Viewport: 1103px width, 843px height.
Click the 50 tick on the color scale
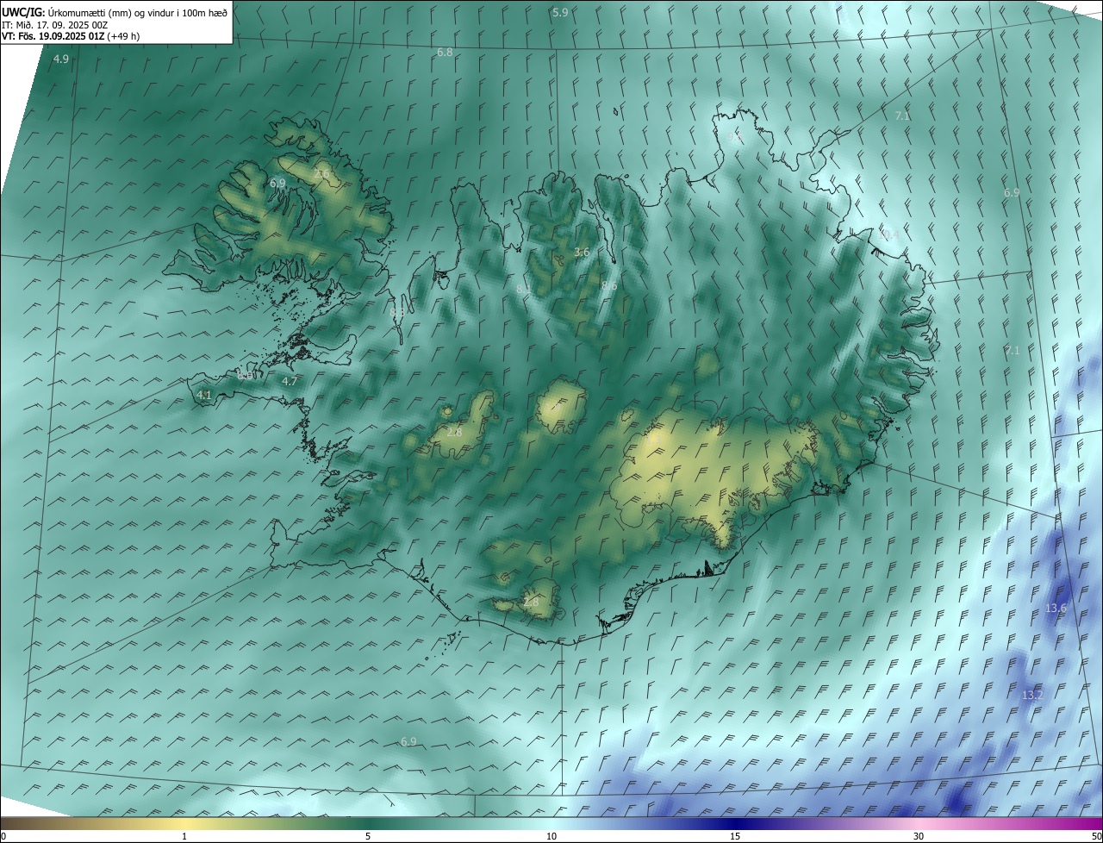coord(1096,836)
